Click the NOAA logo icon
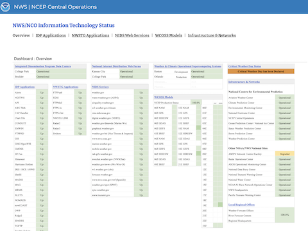 tap(5, 7)
